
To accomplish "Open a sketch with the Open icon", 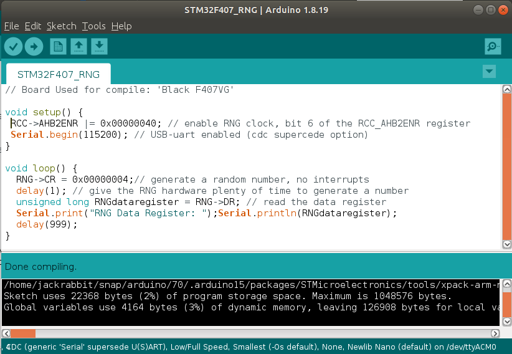I will point(78,46).
